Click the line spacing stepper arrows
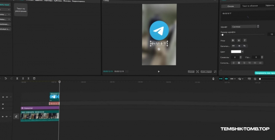 (x=262, y=57)
